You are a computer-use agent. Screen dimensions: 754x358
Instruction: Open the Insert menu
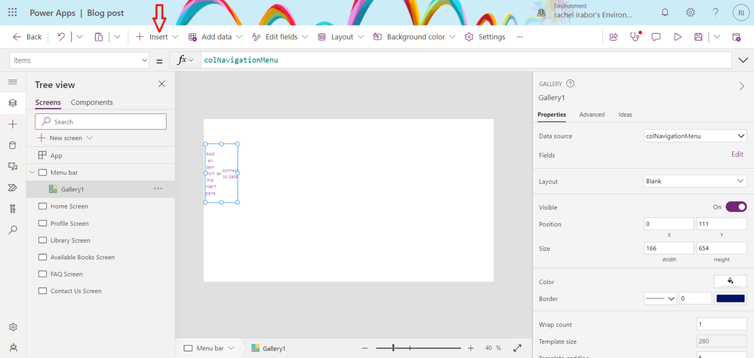tap(157, 37)
